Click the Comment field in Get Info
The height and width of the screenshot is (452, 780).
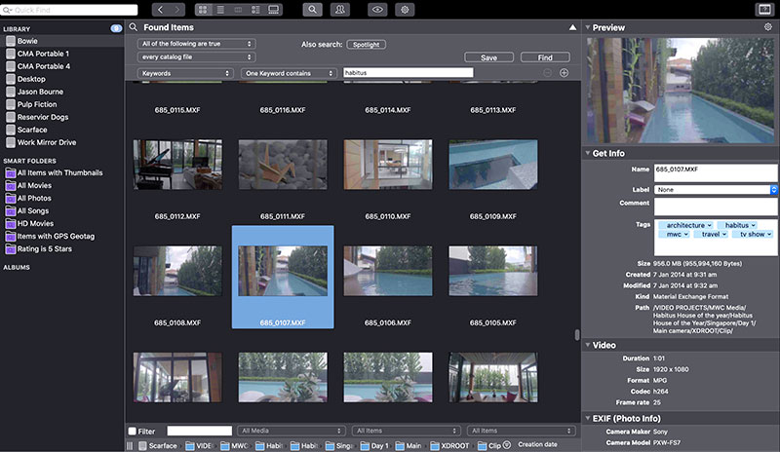pos(716,207)
